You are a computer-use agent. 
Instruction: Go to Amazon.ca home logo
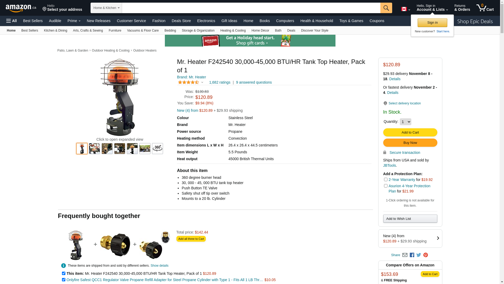(21, 8)
